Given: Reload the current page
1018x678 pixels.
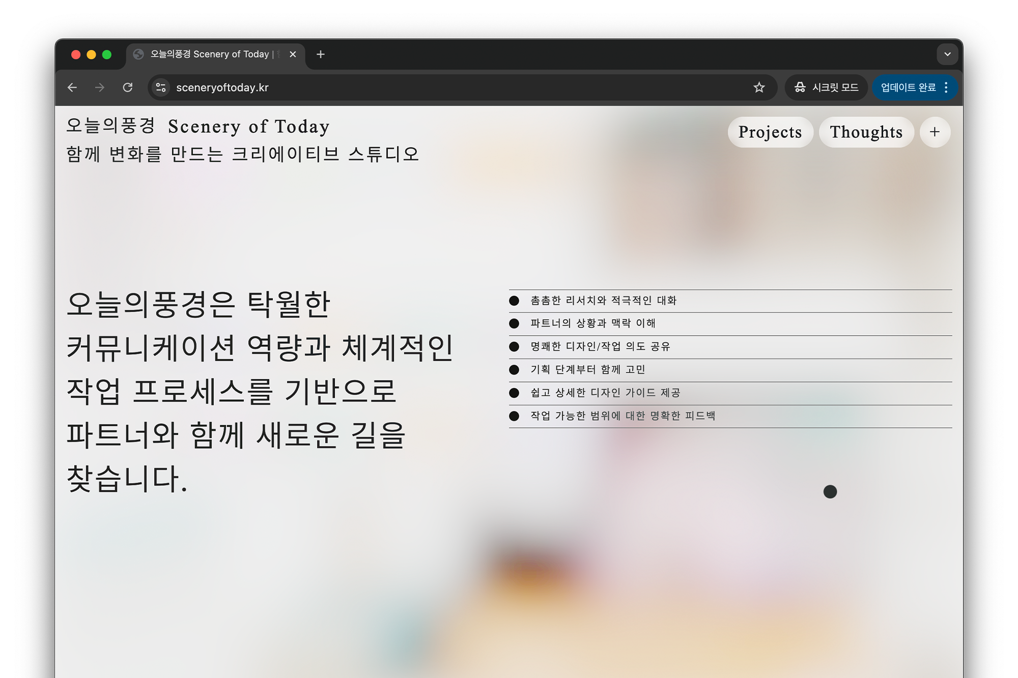Looking at the screenshot, I should pos(128,87).
